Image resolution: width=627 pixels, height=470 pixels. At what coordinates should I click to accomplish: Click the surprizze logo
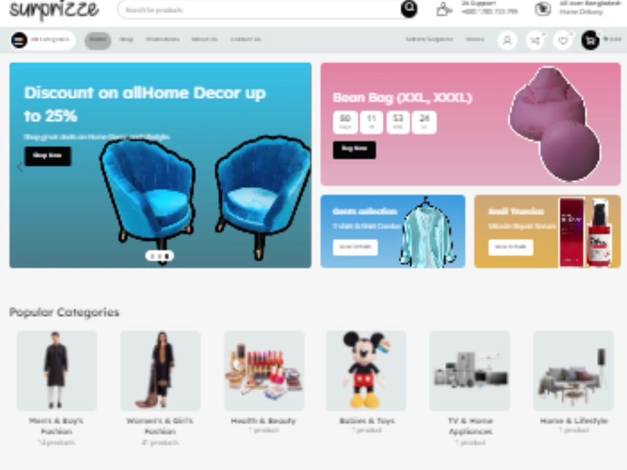(54, 9)
